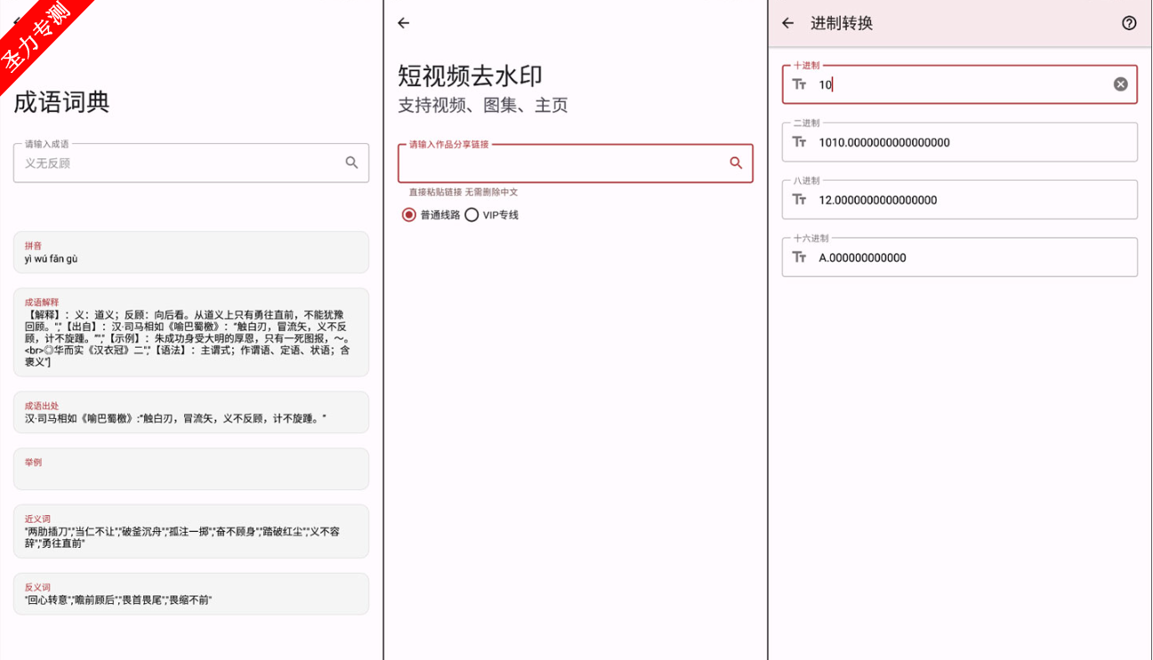Click the 十六进制 field with A.000000000000
The width and height of the screenshot is (1153, 660).
[x=960, y=258]
